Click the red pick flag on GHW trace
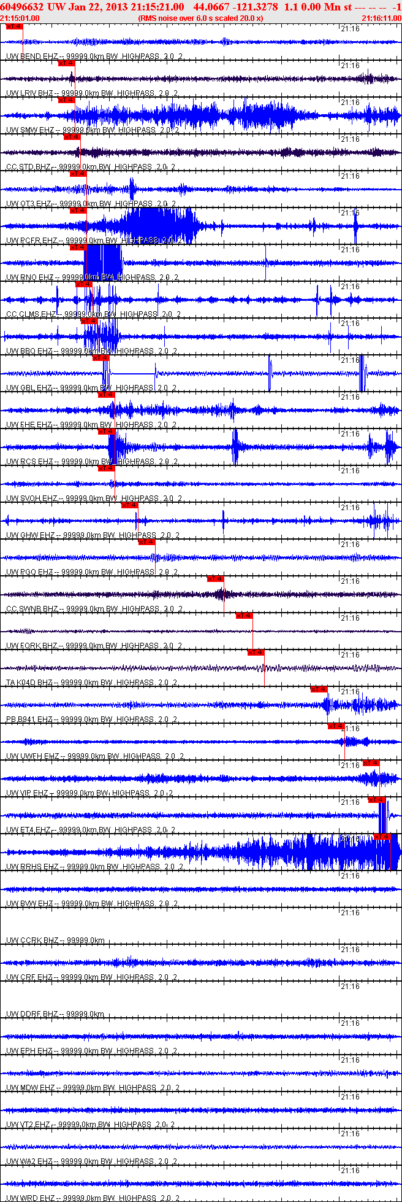The width and height of the screenshot is (402, 1202). [x=129, y=505]
